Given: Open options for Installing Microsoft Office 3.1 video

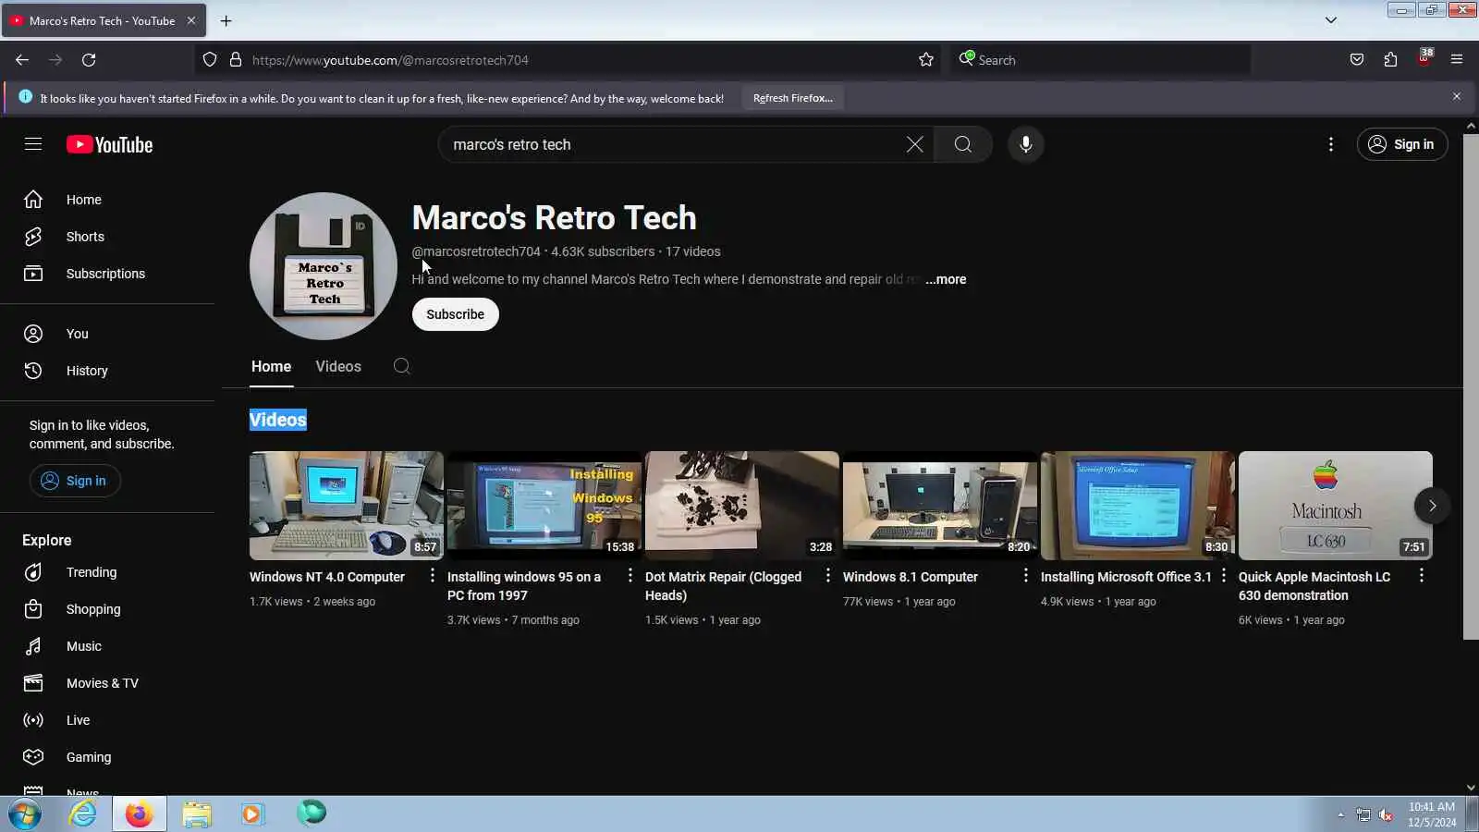Looking at the screenshot, I should [x=1223, y=576].
